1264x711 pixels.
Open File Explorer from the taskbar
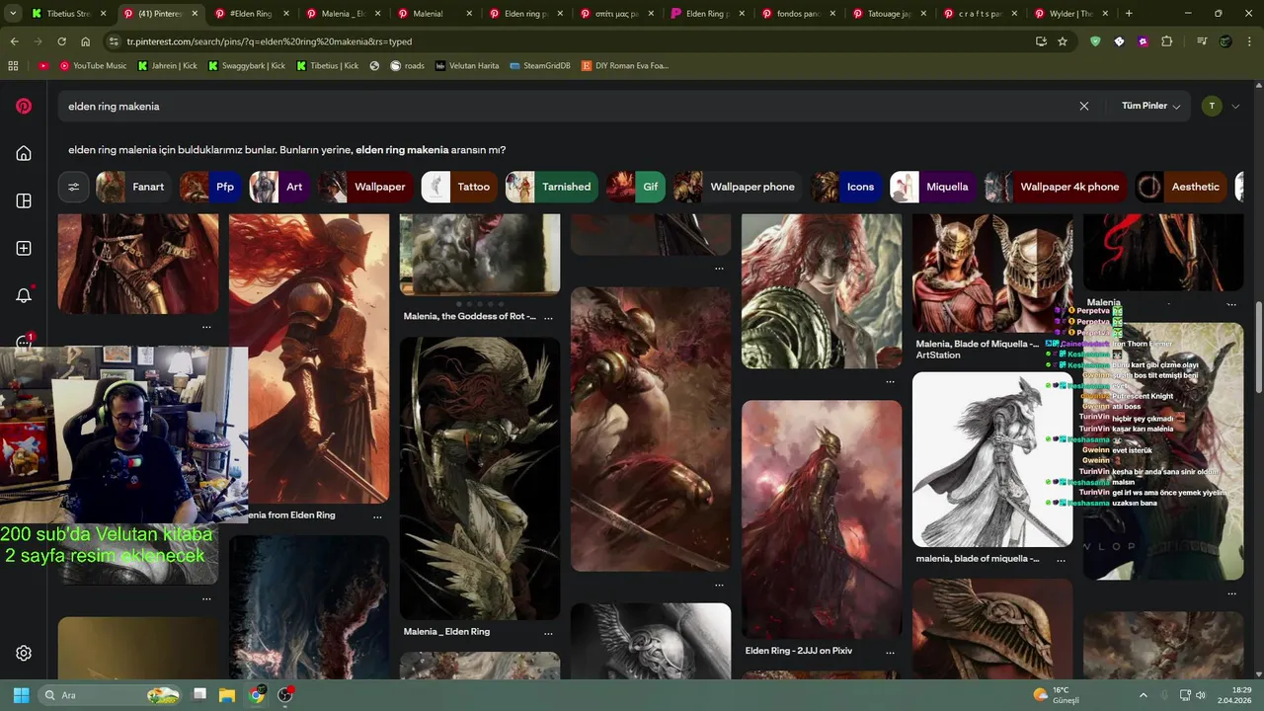click(226, 695)
